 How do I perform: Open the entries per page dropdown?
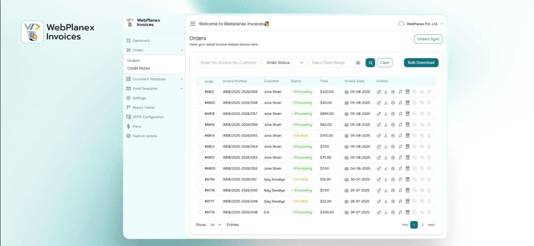coord(216,225)
